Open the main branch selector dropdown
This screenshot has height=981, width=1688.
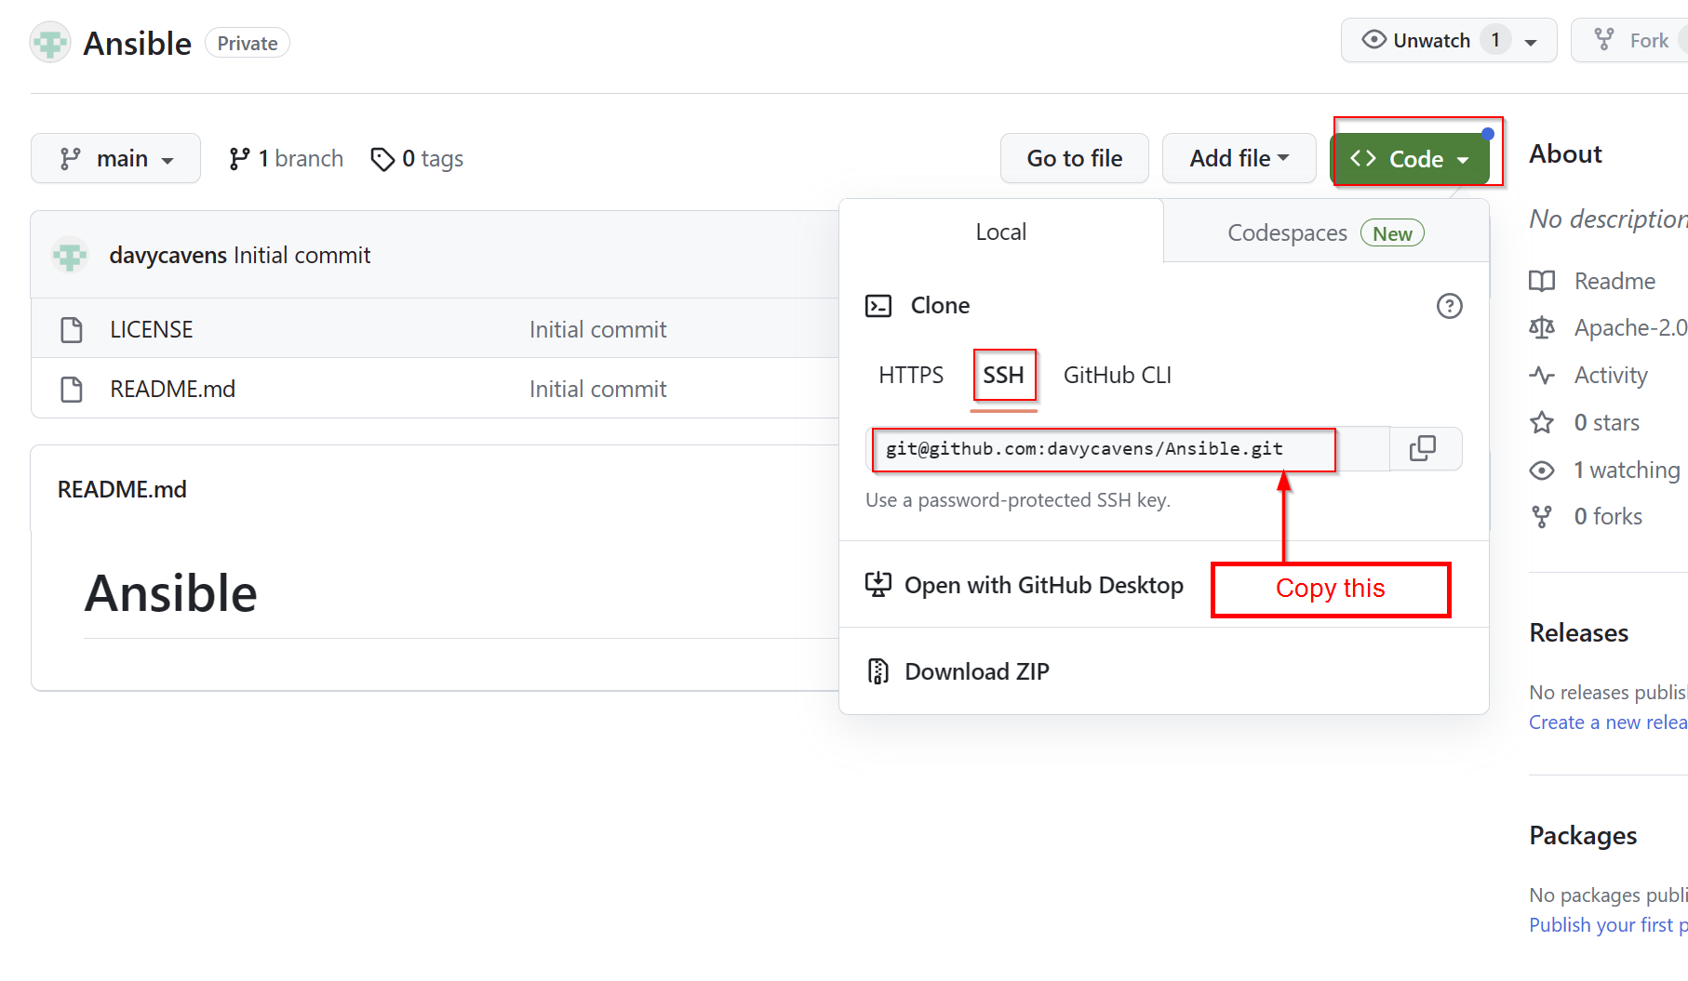[115, 158]
